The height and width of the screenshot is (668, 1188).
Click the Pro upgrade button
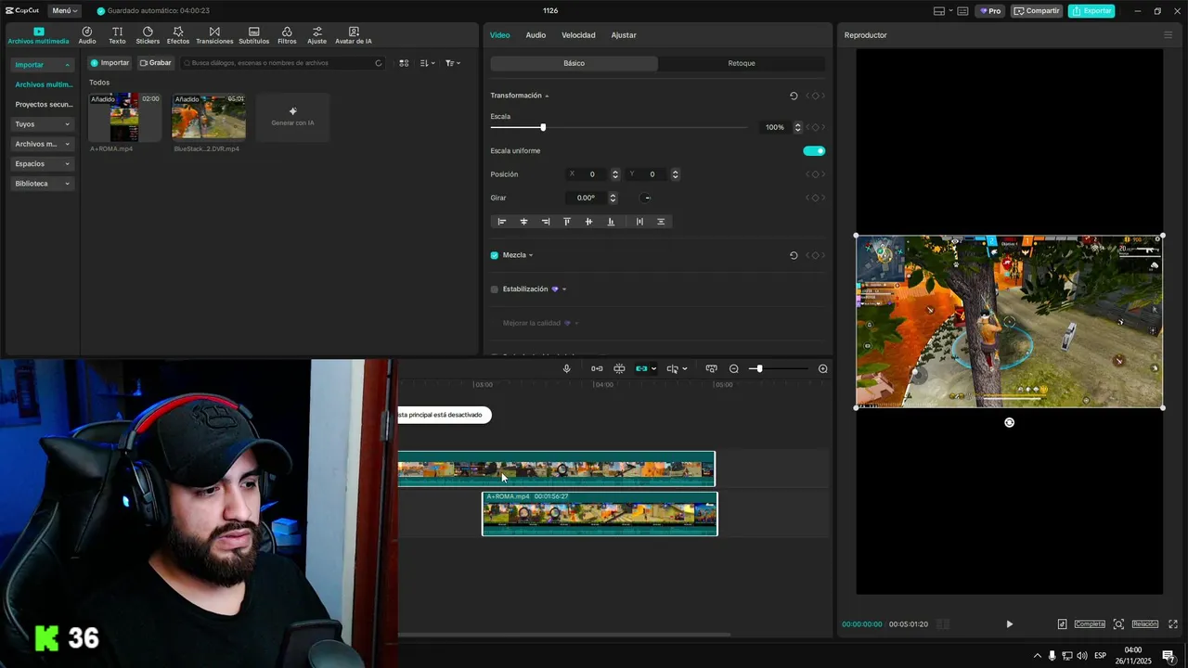tap(989, 11)
